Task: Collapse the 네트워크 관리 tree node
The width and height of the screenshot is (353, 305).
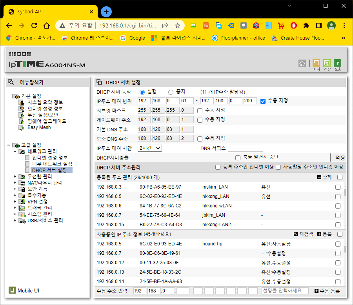Action: 15,151
